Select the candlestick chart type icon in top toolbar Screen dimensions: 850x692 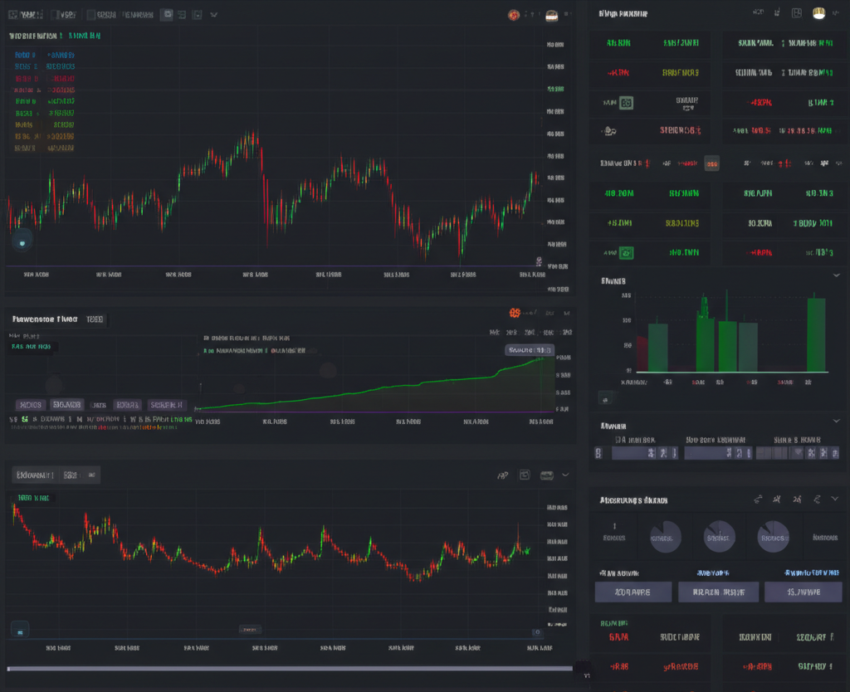[167, 14]
